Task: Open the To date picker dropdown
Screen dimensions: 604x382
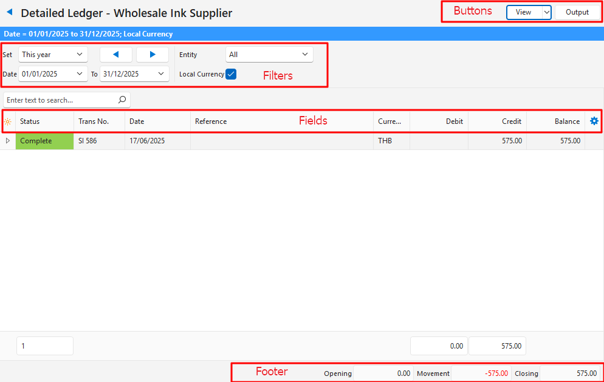Action: 162,74
